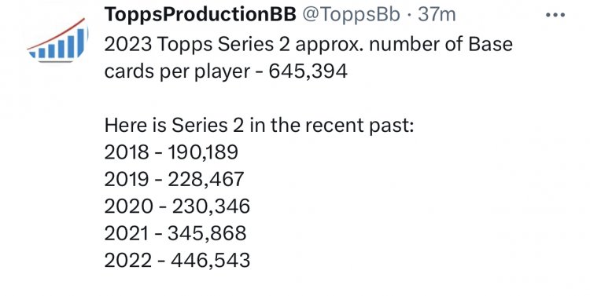This screenshot has height=296, width=590.
Task: Open the three-dot more options menu
Action: pos(555,15)
